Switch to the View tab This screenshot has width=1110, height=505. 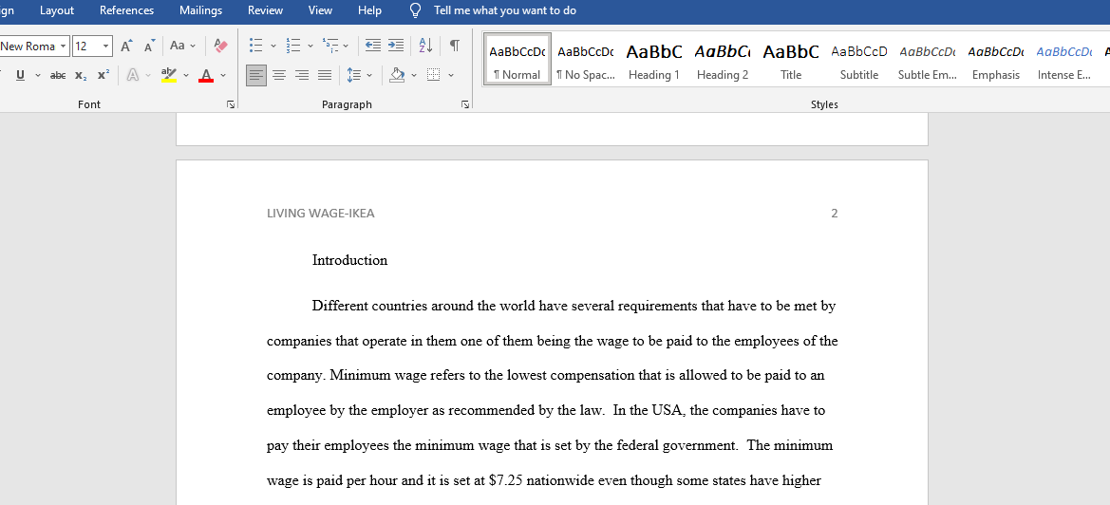(x=321, y=9)
